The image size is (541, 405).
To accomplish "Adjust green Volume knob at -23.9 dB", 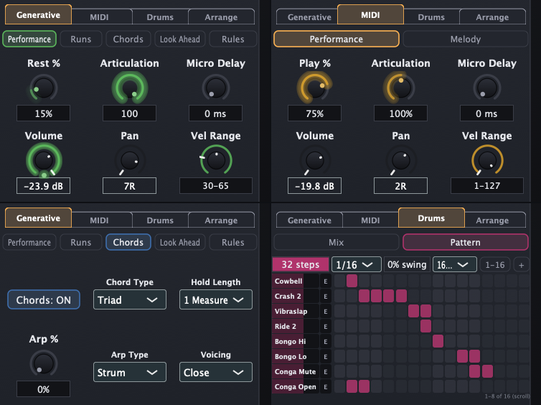I will pyautogui.click(x=44, y=160).
